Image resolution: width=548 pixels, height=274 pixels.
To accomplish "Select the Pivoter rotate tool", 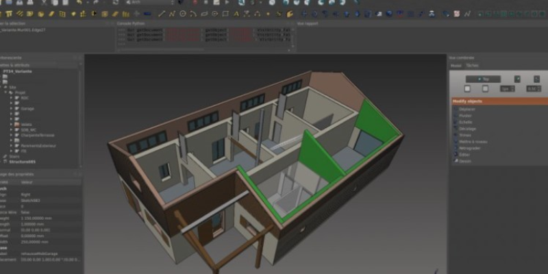I will coord(466,115).
